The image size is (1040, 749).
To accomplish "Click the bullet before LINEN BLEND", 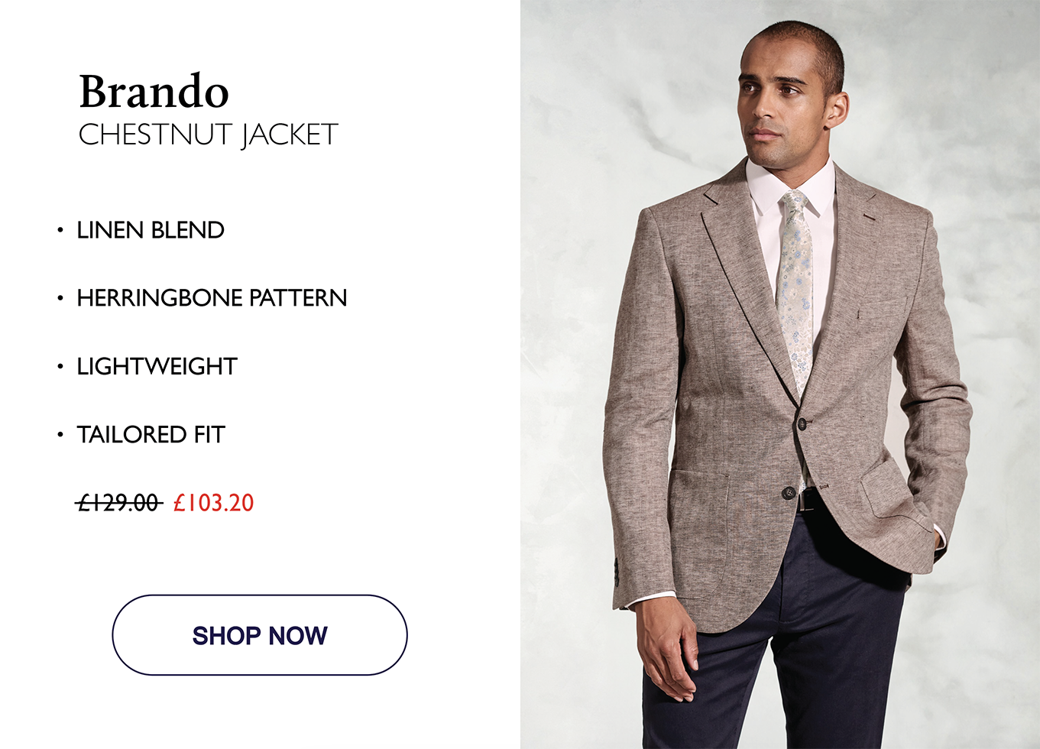I will coord(60,230).
